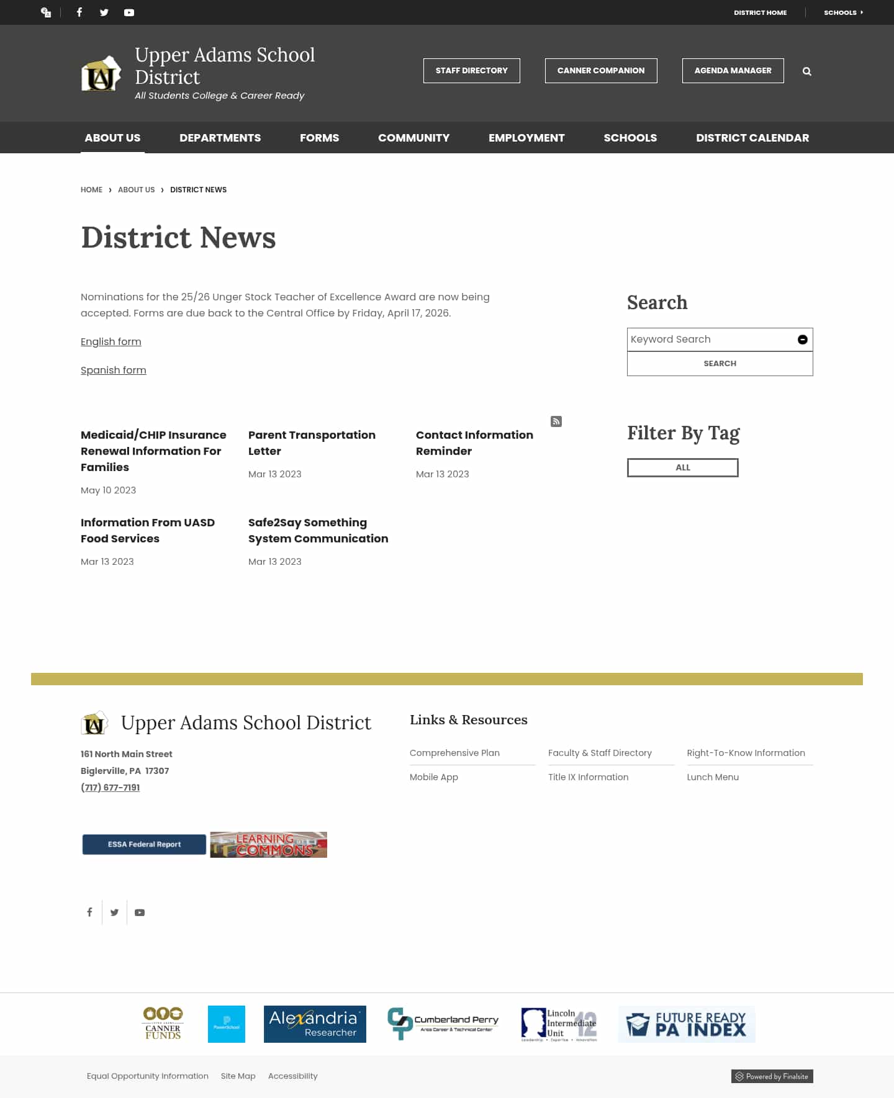Image resolution: width=894 pixels, height=1098 pixels.
Task: Click the "District News" breadcrumb text
Action: (x=199, y=190)
